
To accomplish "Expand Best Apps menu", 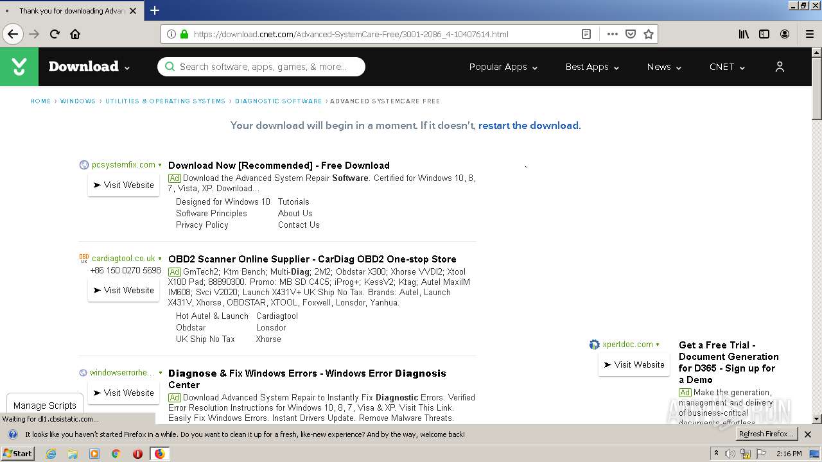I will (592, 67).
